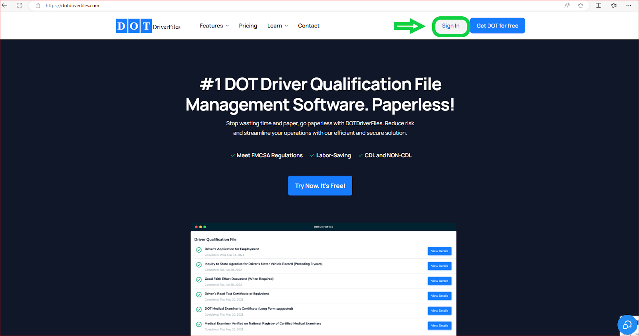Click the DOT DriverFiles logo
The height and width of the screenshot is (336, 639).
click(148, 26)
